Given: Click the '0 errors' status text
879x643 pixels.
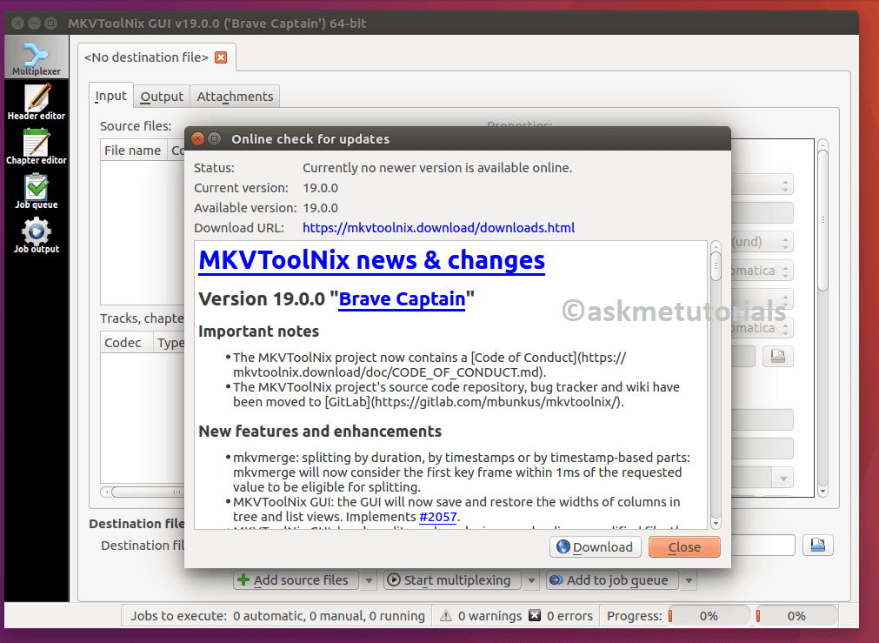Looking at the screenshot, I should 569,616.
